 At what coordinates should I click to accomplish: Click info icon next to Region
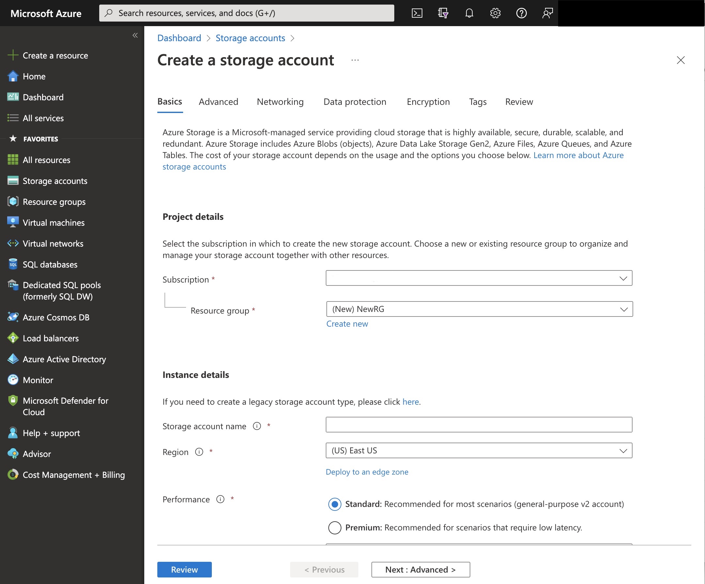point(199,452)
